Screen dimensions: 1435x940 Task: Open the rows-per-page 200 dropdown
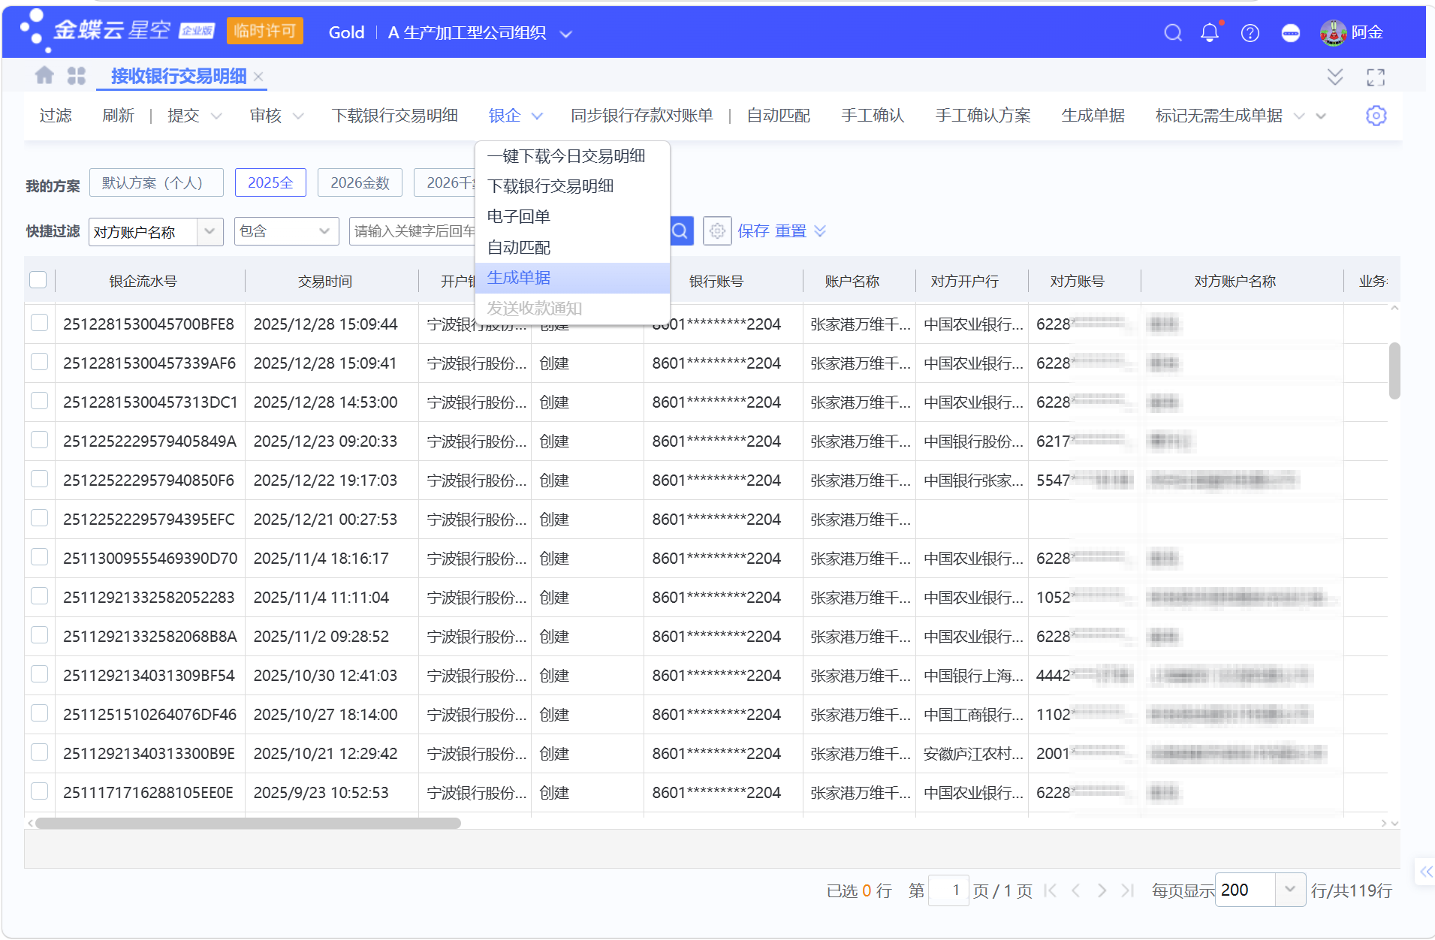[x=1289, y=890]
